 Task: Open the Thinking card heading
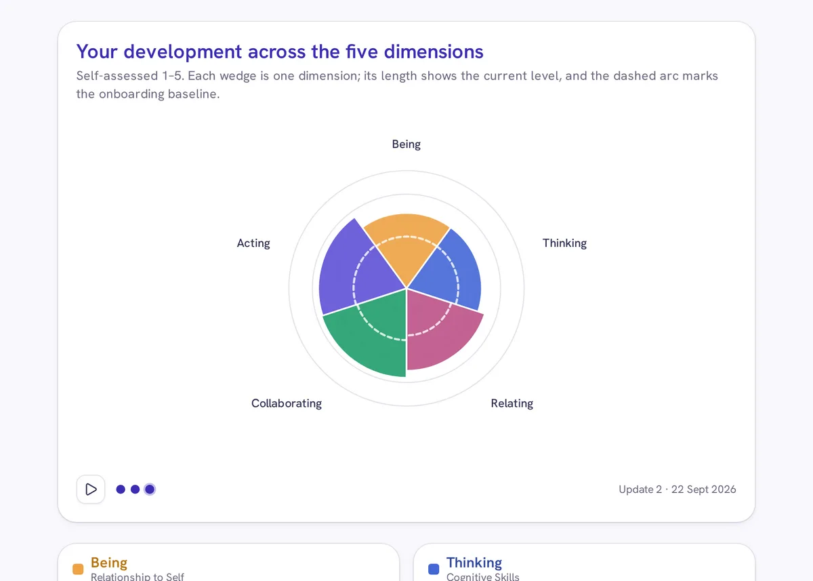point(474,563)
